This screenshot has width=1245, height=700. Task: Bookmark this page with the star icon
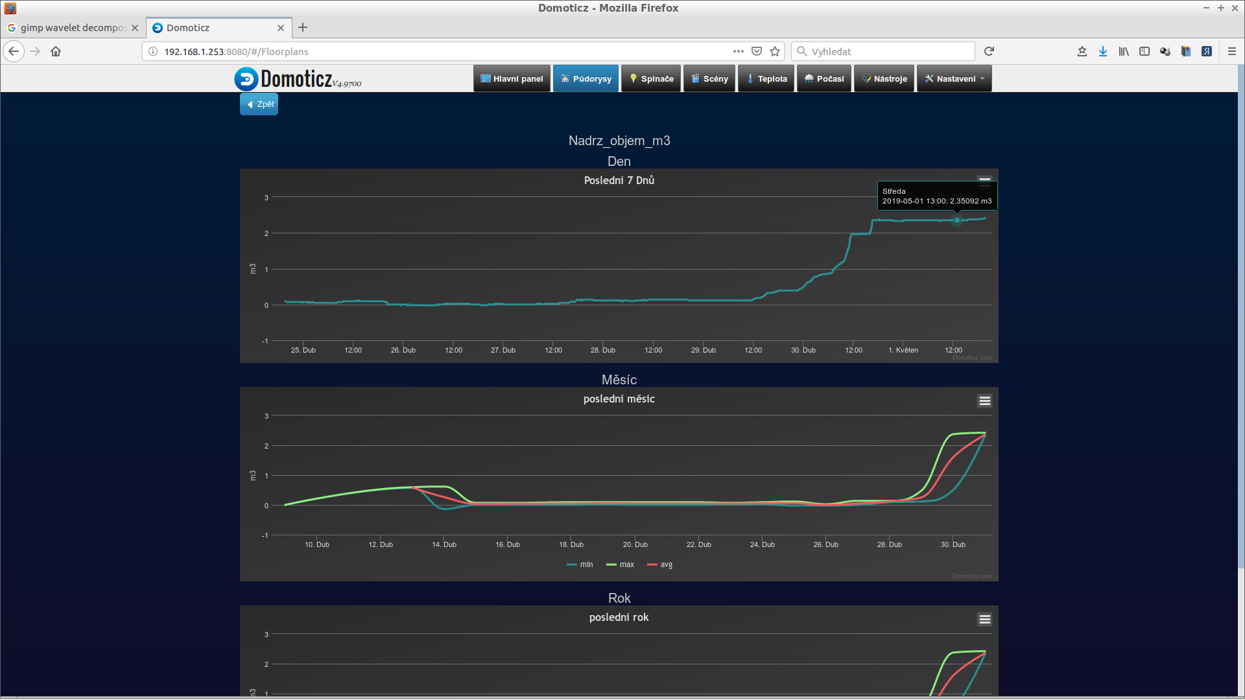775,51
